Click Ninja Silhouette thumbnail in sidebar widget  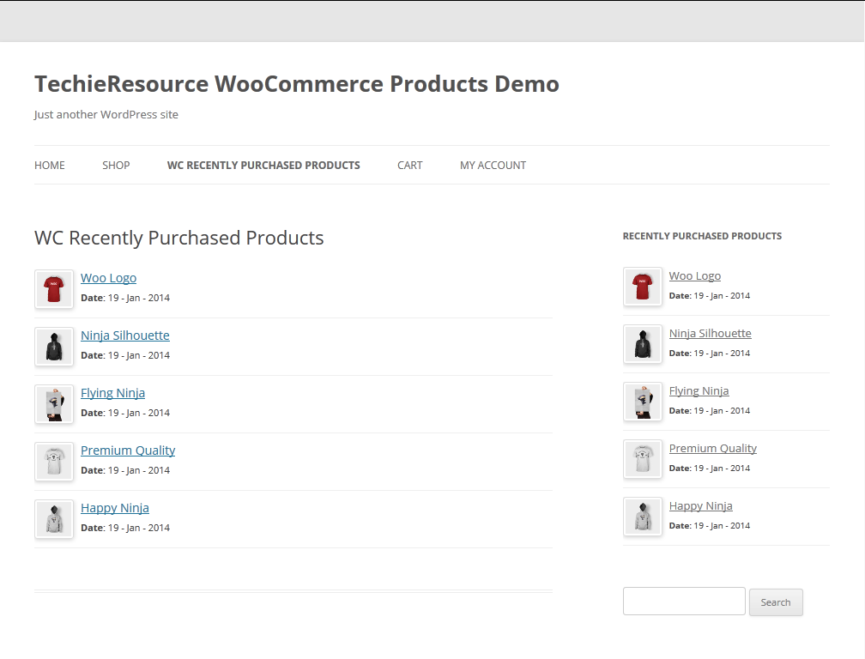pos(643,344)
